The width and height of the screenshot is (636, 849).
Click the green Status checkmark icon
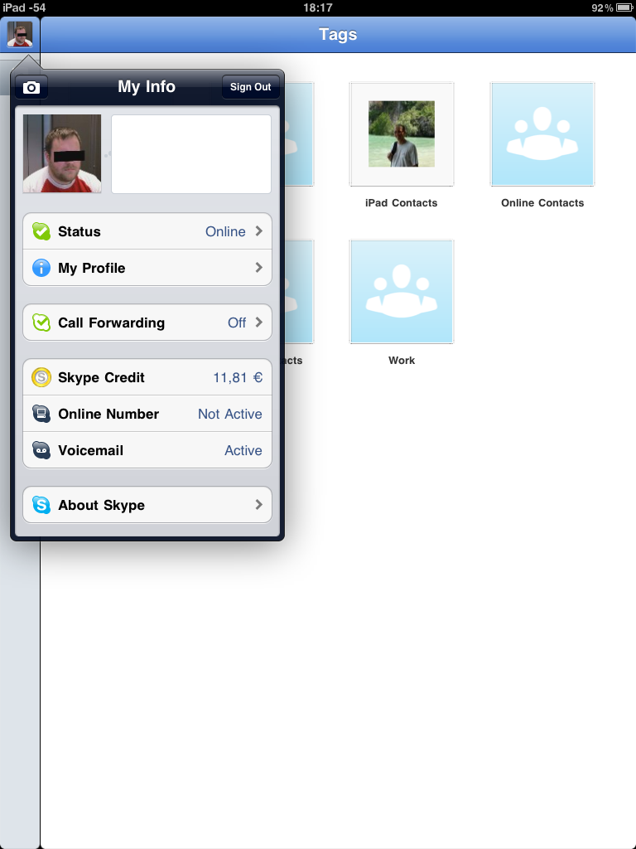click(41, 232)
